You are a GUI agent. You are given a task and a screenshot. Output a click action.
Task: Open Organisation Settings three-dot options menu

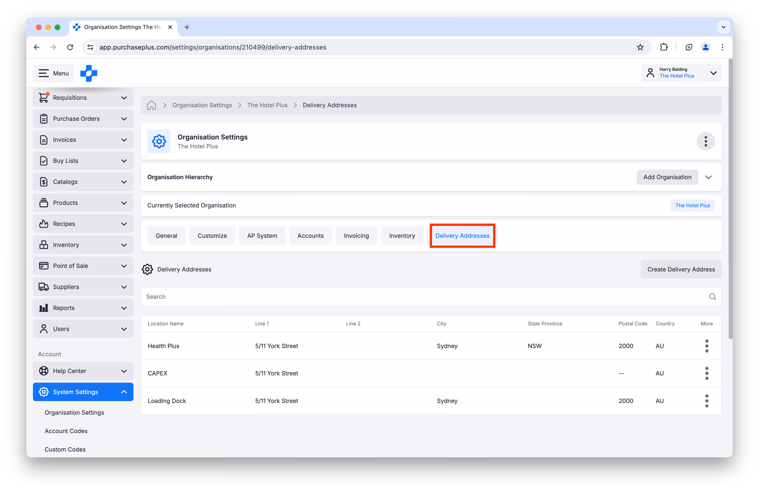click(x=706, y=141)
